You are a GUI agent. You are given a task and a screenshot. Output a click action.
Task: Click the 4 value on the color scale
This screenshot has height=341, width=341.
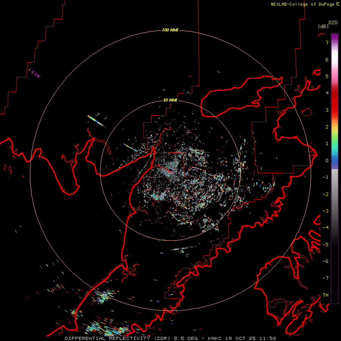327,93
